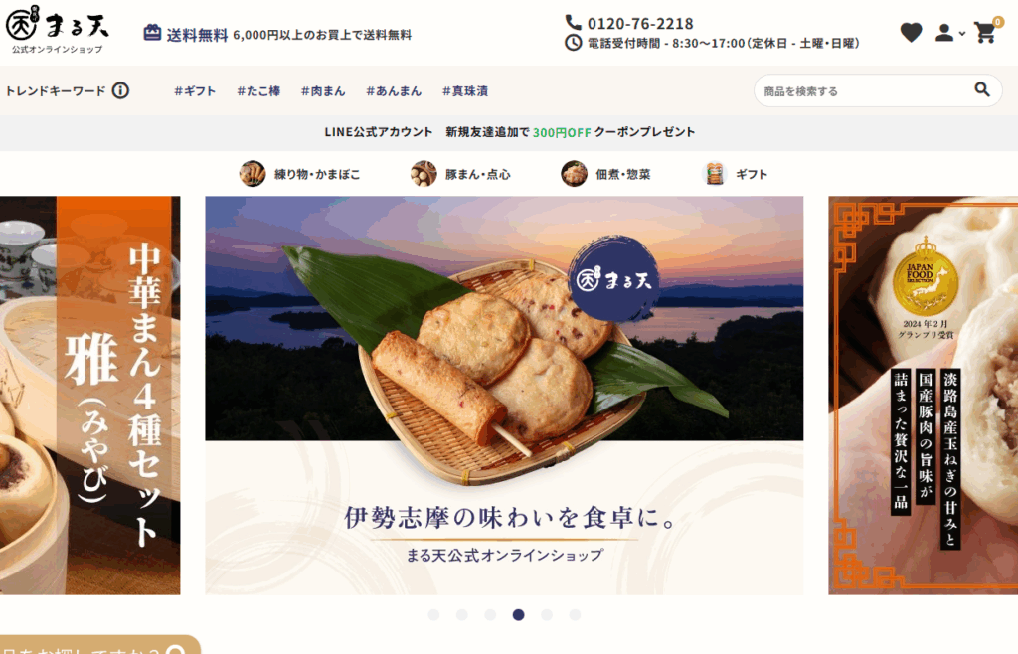Open the 中華まん4種セット slide thumbnail
Screen dimensions: 1018x654
[x=90, y=396]
